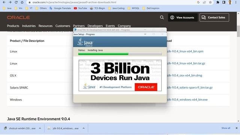Open the Others bookmarks folder
This screenshot has width=240, height=135.
click(41, 8)
